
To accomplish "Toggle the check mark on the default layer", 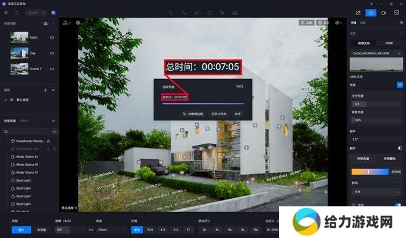I will (6, 100).
